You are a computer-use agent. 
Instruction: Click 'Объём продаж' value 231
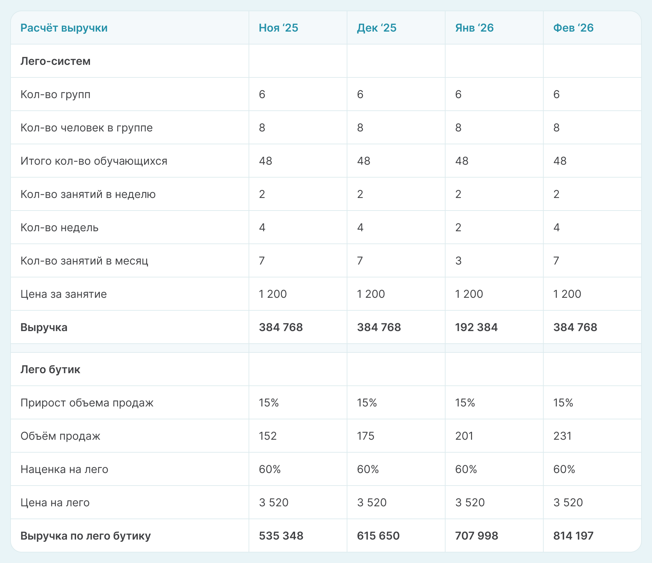pos(562,436)
